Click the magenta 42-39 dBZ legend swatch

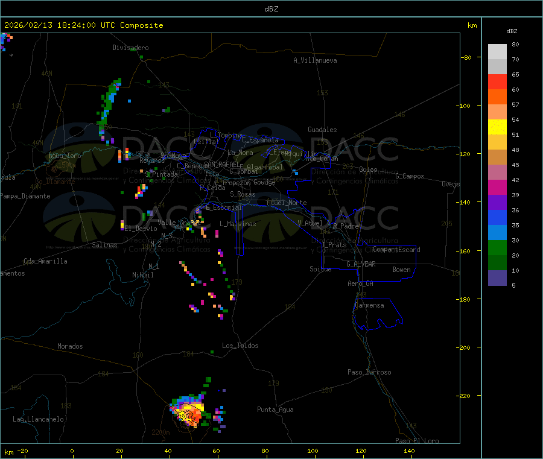click(x=497, y=187)
